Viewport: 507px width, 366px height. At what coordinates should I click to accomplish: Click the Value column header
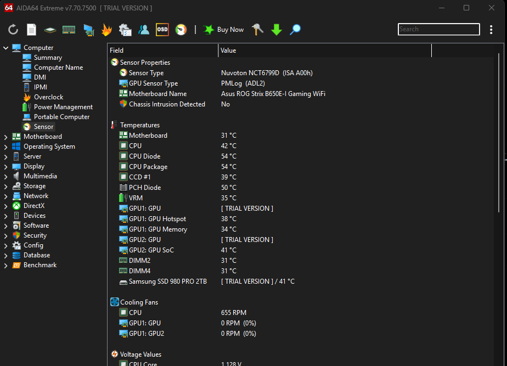(325, 50)
